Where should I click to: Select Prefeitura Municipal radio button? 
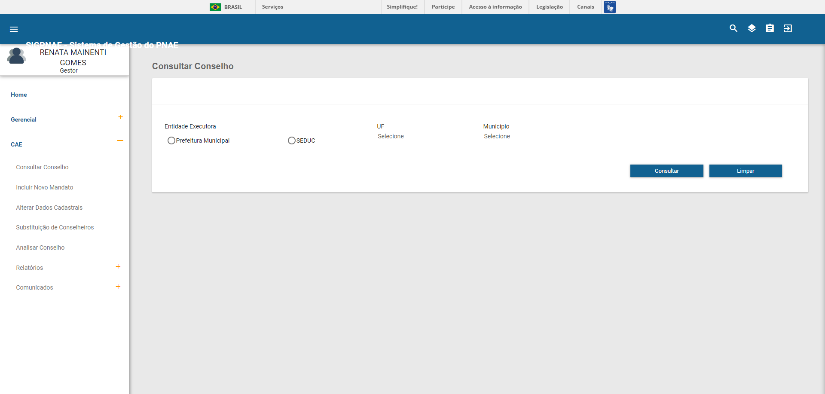[x=171, y=140]
